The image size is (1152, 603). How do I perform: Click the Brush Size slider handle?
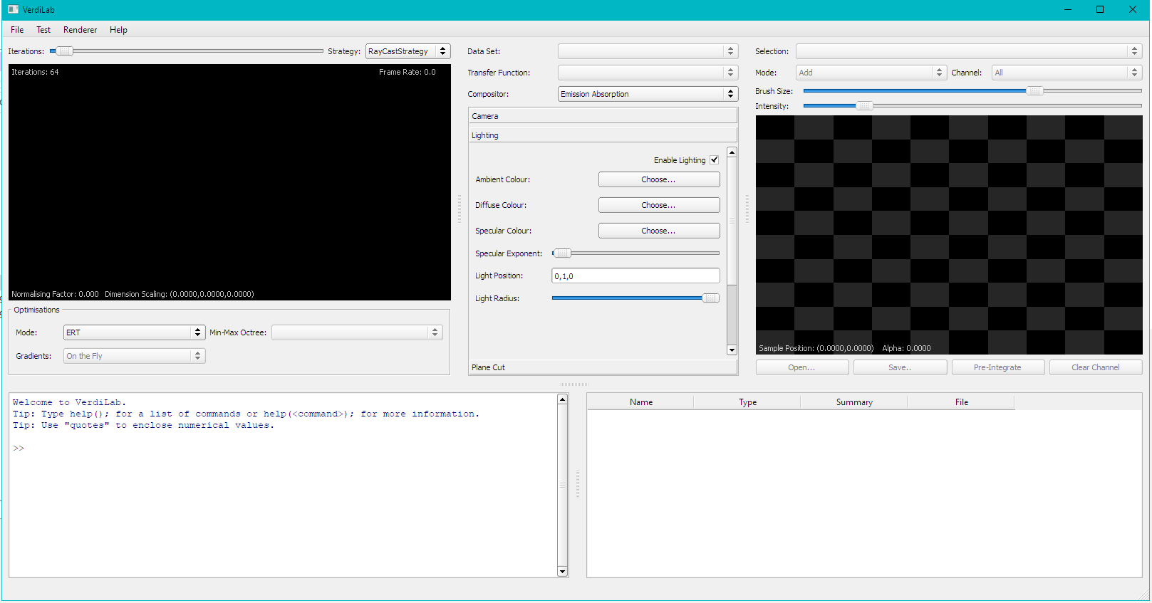point(1034,90)
